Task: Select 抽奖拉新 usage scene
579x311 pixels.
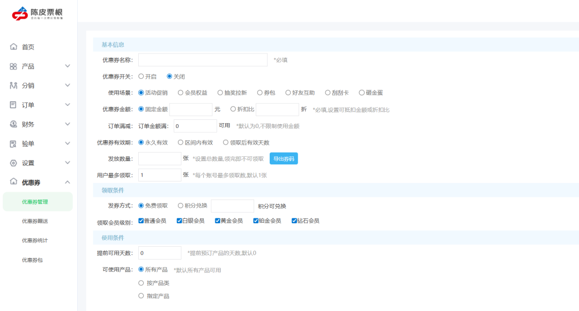Action: tap(220, 93)
